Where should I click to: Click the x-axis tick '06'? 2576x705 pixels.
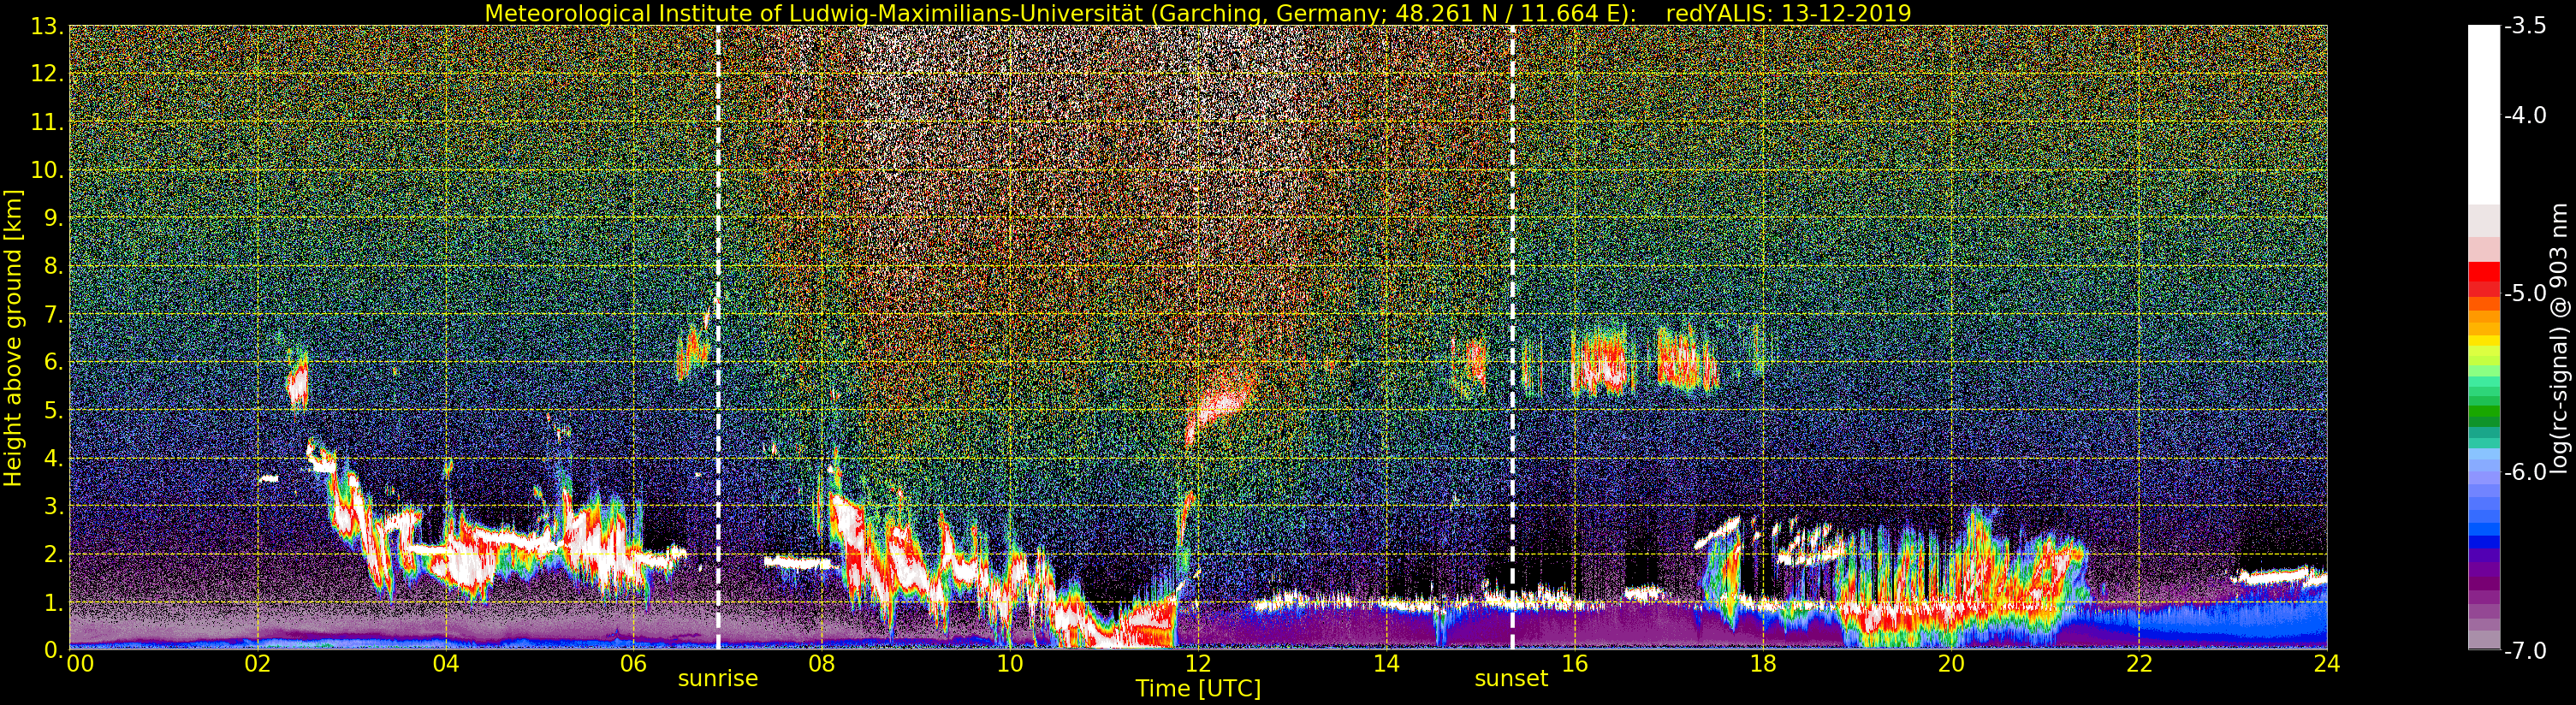(x=633, y=663)
